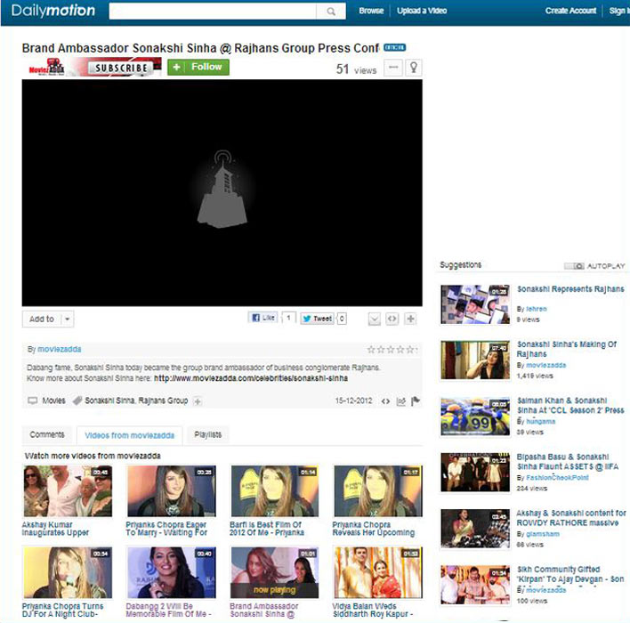Click the statistics chart icon

pyautogui.click(x=400, y=401)
